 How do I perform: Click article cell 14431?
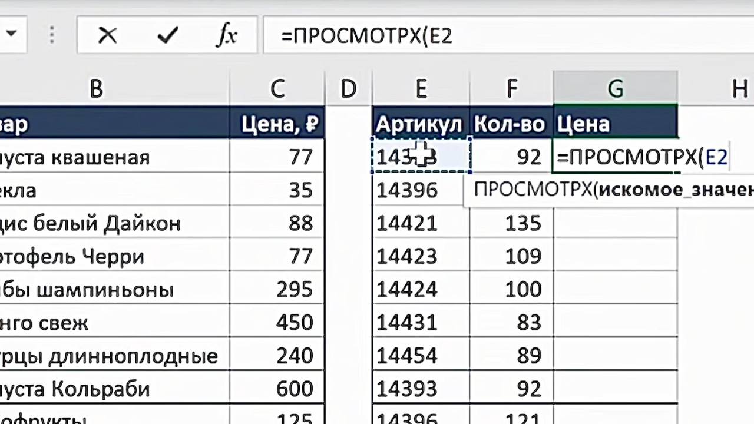tap(421, 322)
